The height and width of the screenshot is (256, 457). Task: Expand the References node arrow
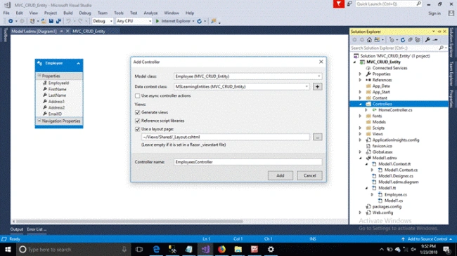coord(360,80)
